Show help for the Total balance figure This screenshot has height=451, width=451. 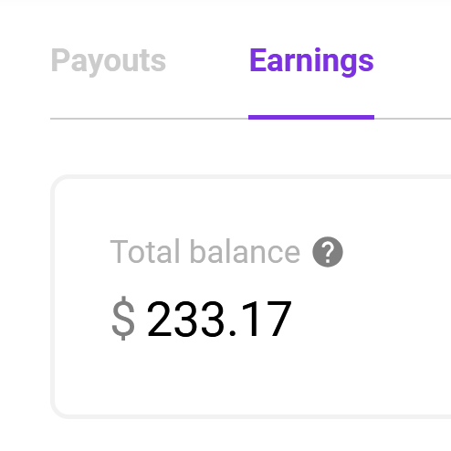point(328,252)
